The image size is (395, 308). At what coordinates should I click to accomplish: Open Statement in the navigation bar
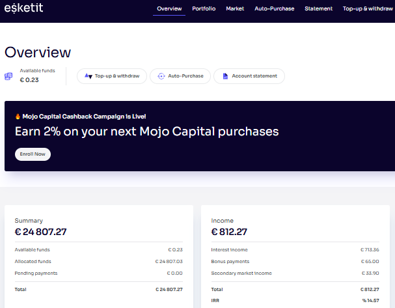(318, 8)
